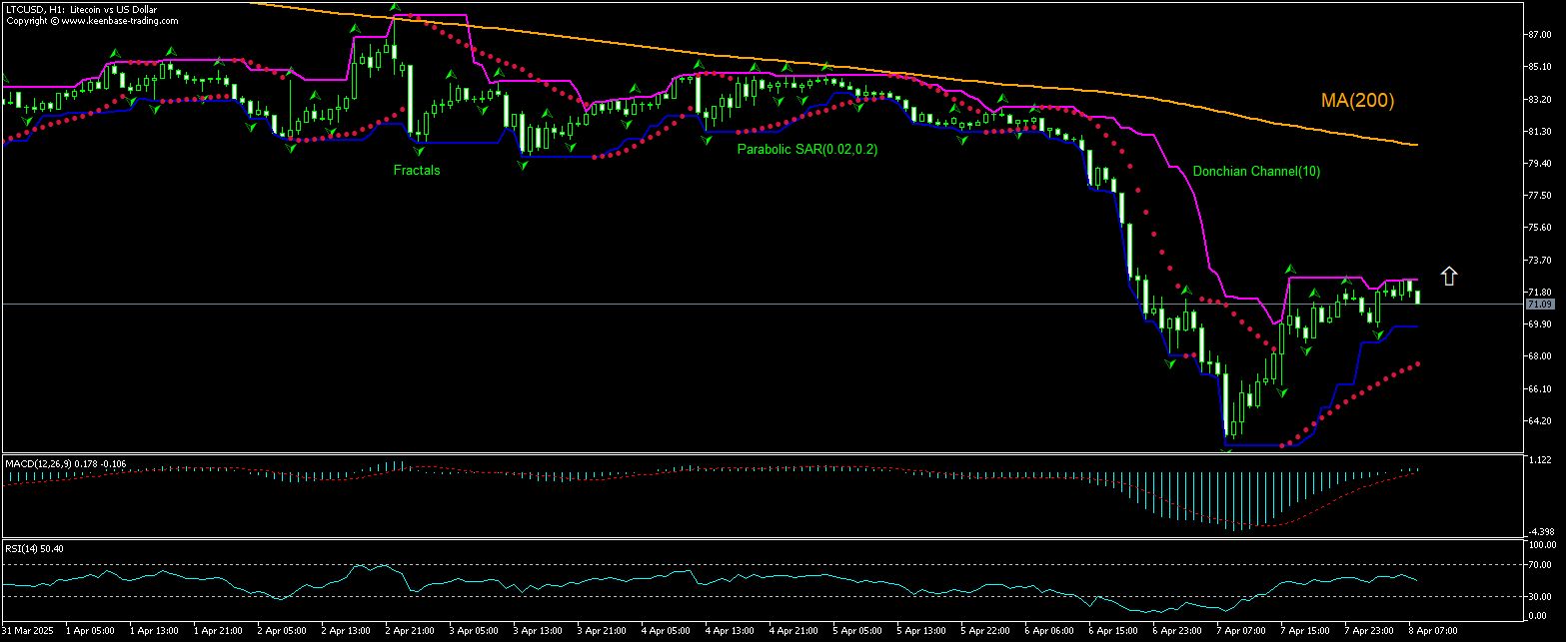The height and width of the screenshot is (642, 1566).
Task: Select the RSI(14) 50.40 panel title
Action: pyautogui.click(x=34, y=549)
